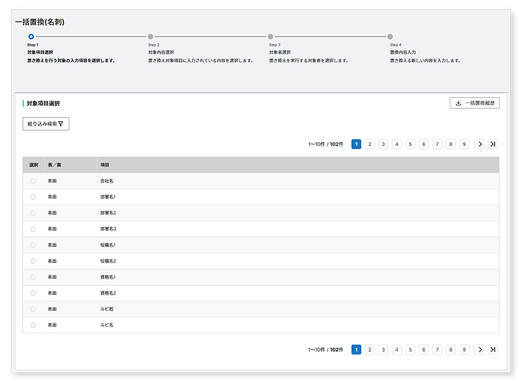
Task: Open page 5 in top pagination
Action: pos(410,144)
